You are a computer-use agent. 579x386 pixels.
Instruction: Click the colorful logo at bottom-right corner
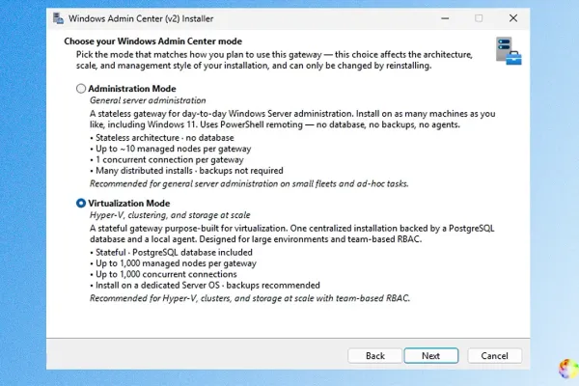(568, 369)
